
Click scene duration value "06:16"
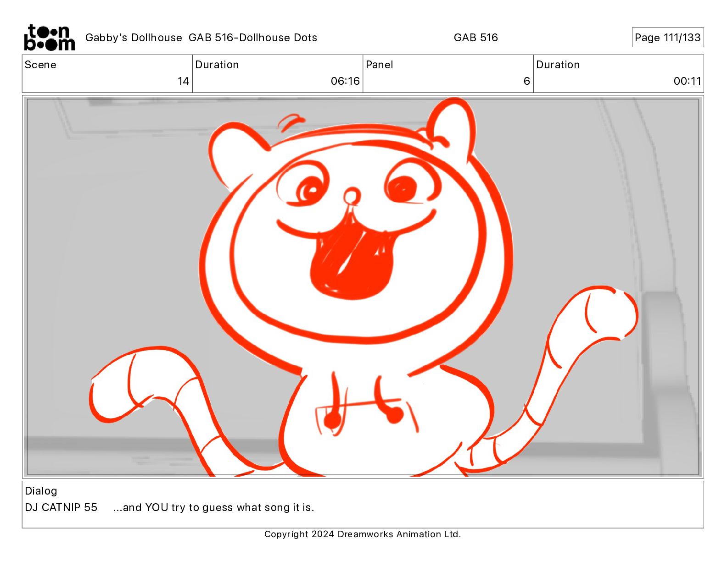(345, 81)
